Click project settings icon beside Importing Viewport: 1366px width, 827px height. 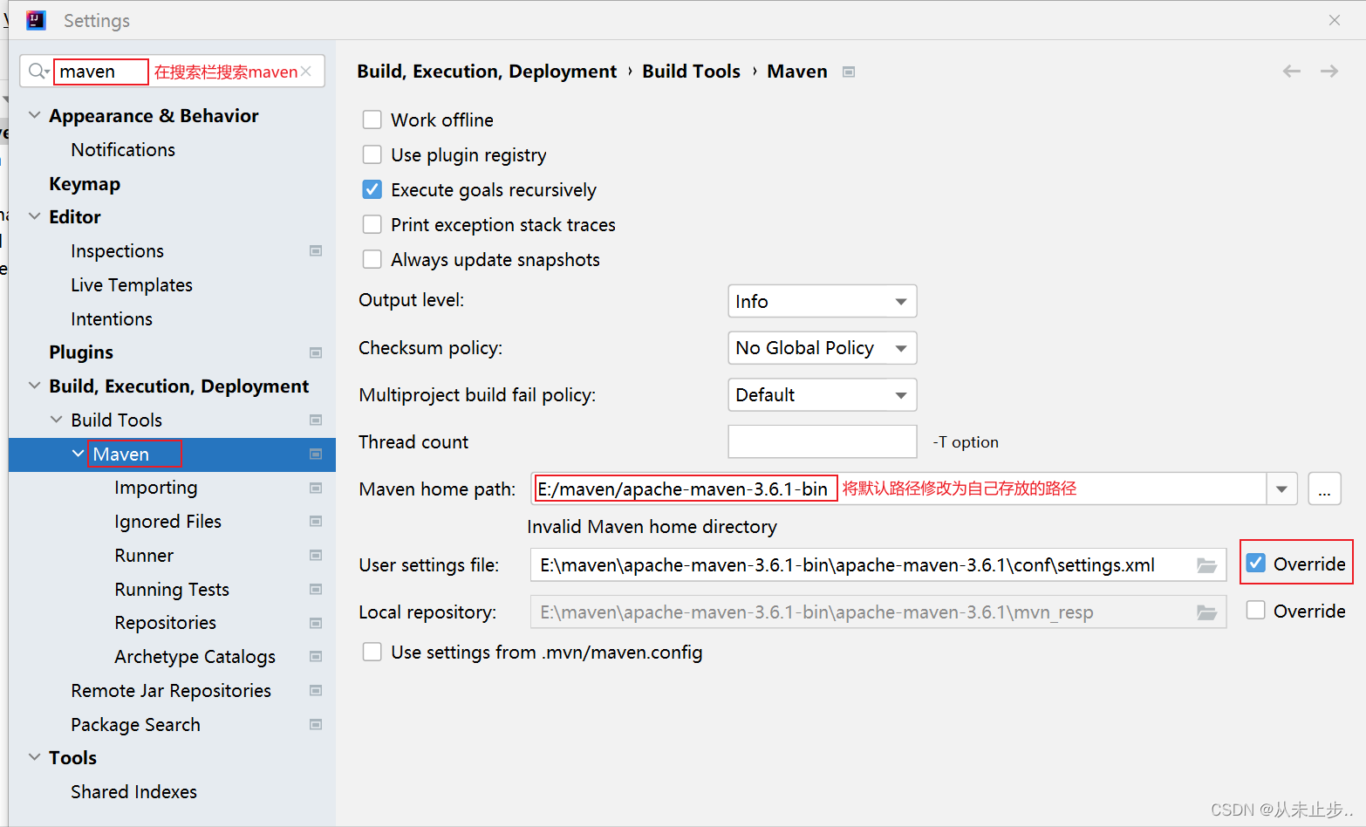point(316,489)
